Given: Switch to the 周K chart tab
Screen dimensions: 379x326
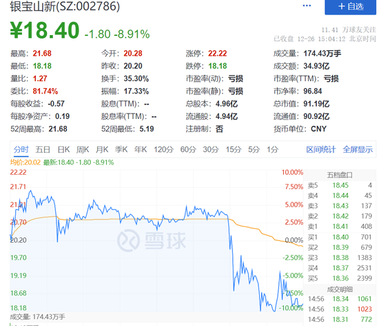Looking at the screenshot, I should [x=83, y=150].
